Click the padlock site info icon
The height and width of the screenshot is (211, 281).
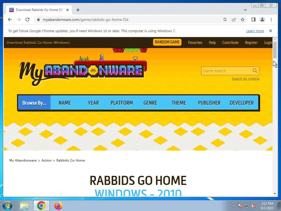(x=38, y=20)
